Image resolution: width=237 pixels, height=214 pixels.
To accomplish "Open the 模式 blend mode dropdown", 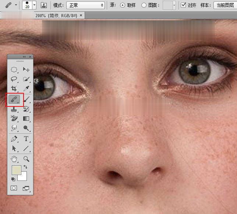I will [85, 6].
